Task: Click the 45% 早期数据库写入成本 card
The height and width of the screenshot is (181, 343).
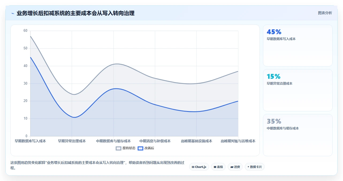Action: pos(298,45)
